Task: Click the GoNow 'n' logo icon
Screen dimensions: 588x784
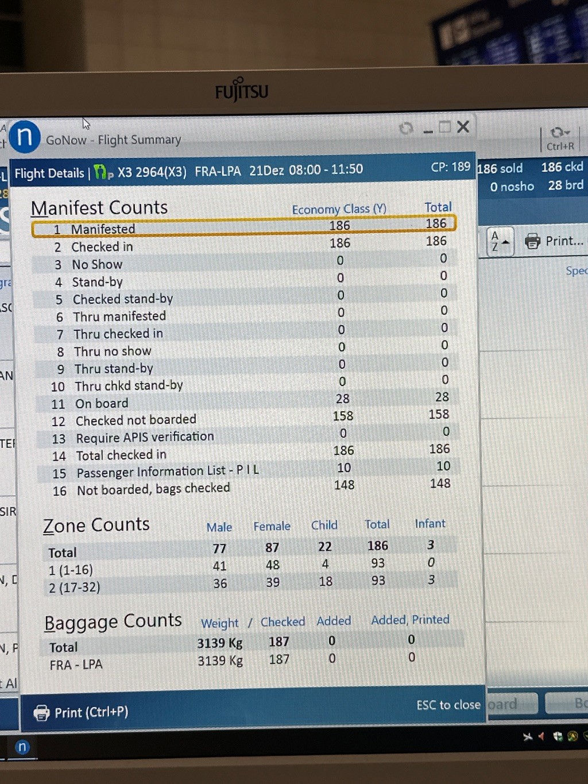Action: [x=25, y=137]
